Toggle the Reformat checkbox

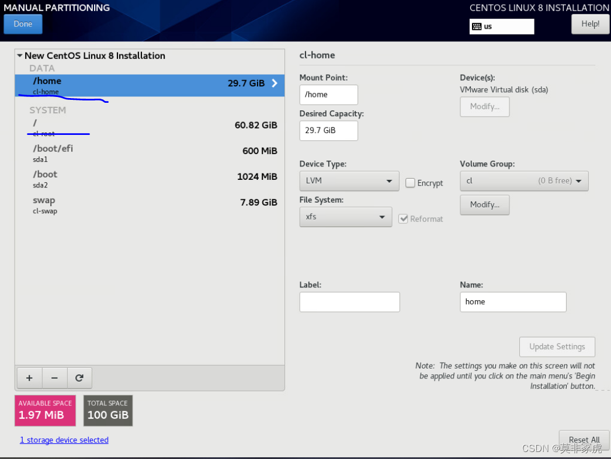point(403,218)
